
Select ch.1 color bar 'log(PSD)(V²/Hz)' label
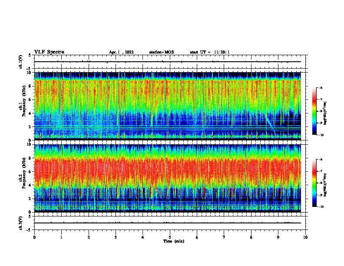pyautogui.click(x=325, y=113)
